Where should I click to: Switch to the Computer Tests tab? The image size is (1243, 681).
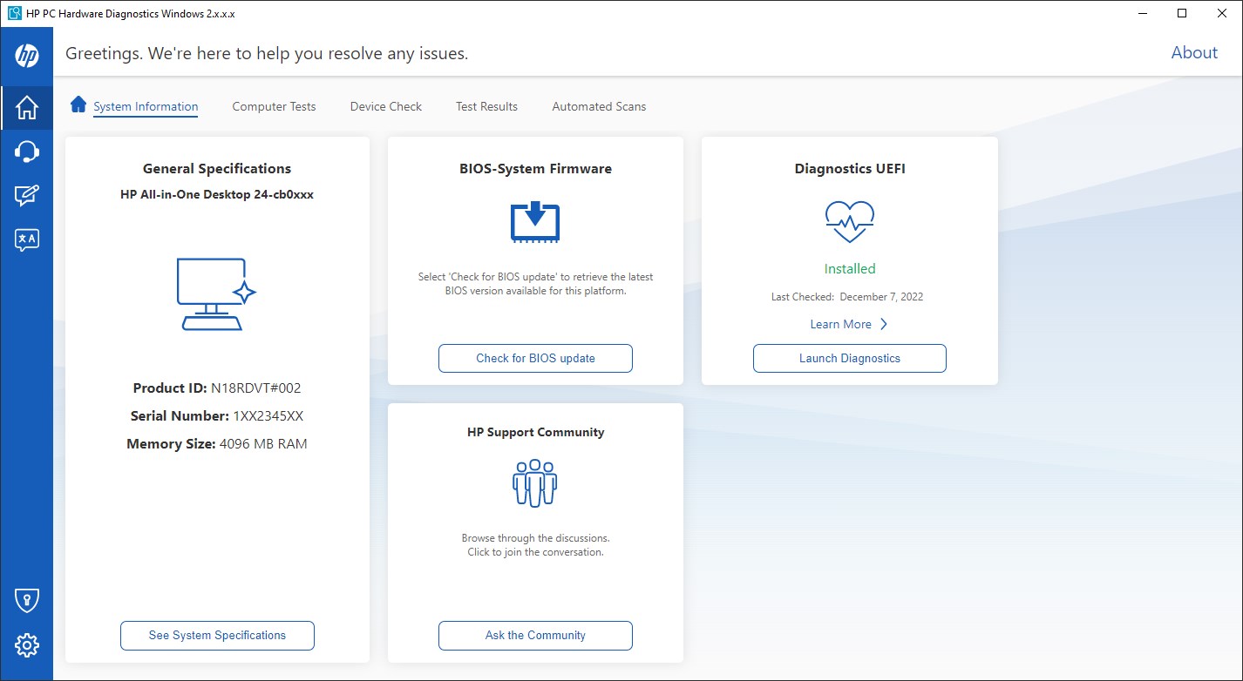(274, 105)
